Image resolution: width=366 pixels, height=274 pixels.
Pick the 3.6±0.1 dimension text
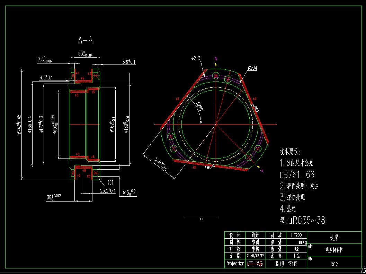tap(129, 62)
